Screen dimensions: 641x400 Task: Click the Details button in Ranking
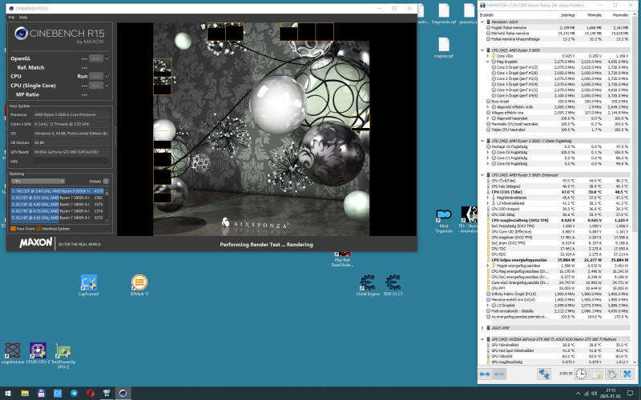point(106,182)
